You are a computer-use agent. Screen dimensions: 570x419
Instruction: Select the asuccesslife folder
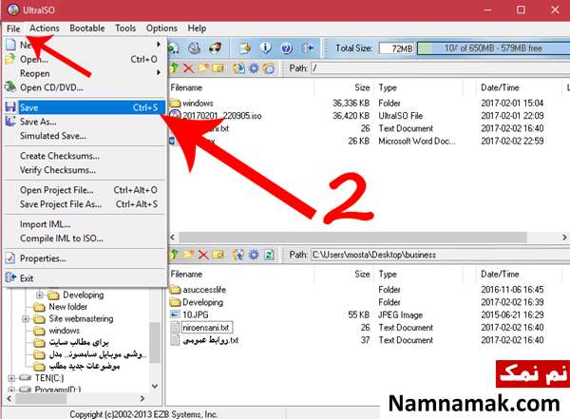(x=204, y=290)
